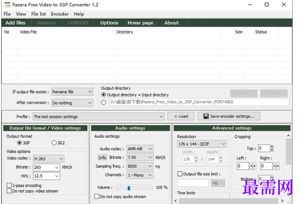Click left arrow of Advanced settings horizontal scrollbar
The height and width of the screenshot is (204, 303).
pos(176,201)
